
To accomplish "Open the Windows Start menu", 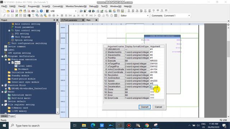I will (x=4, y=125).
